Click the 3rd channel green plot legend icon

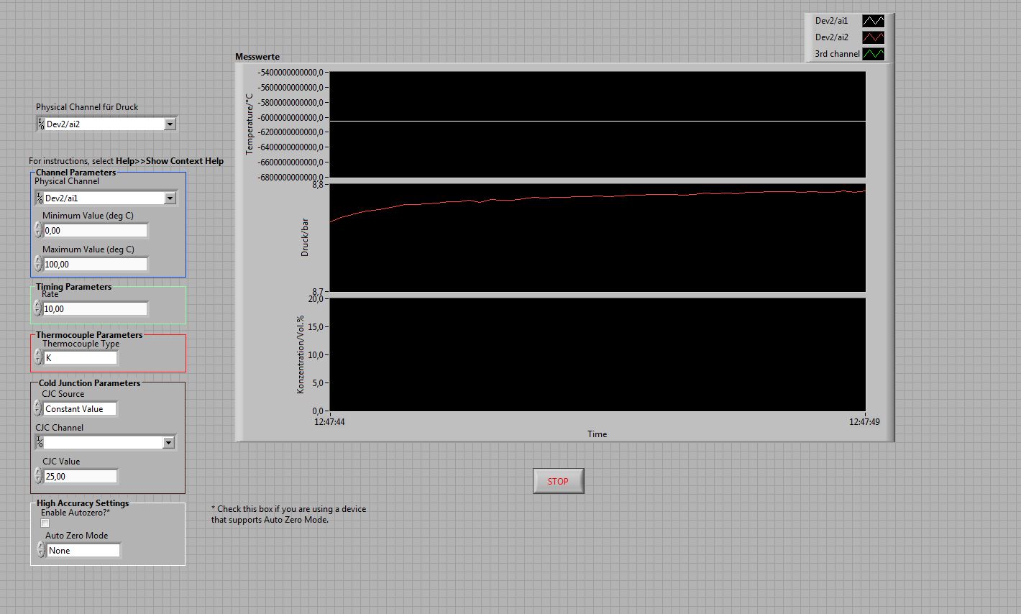(874, 54)
